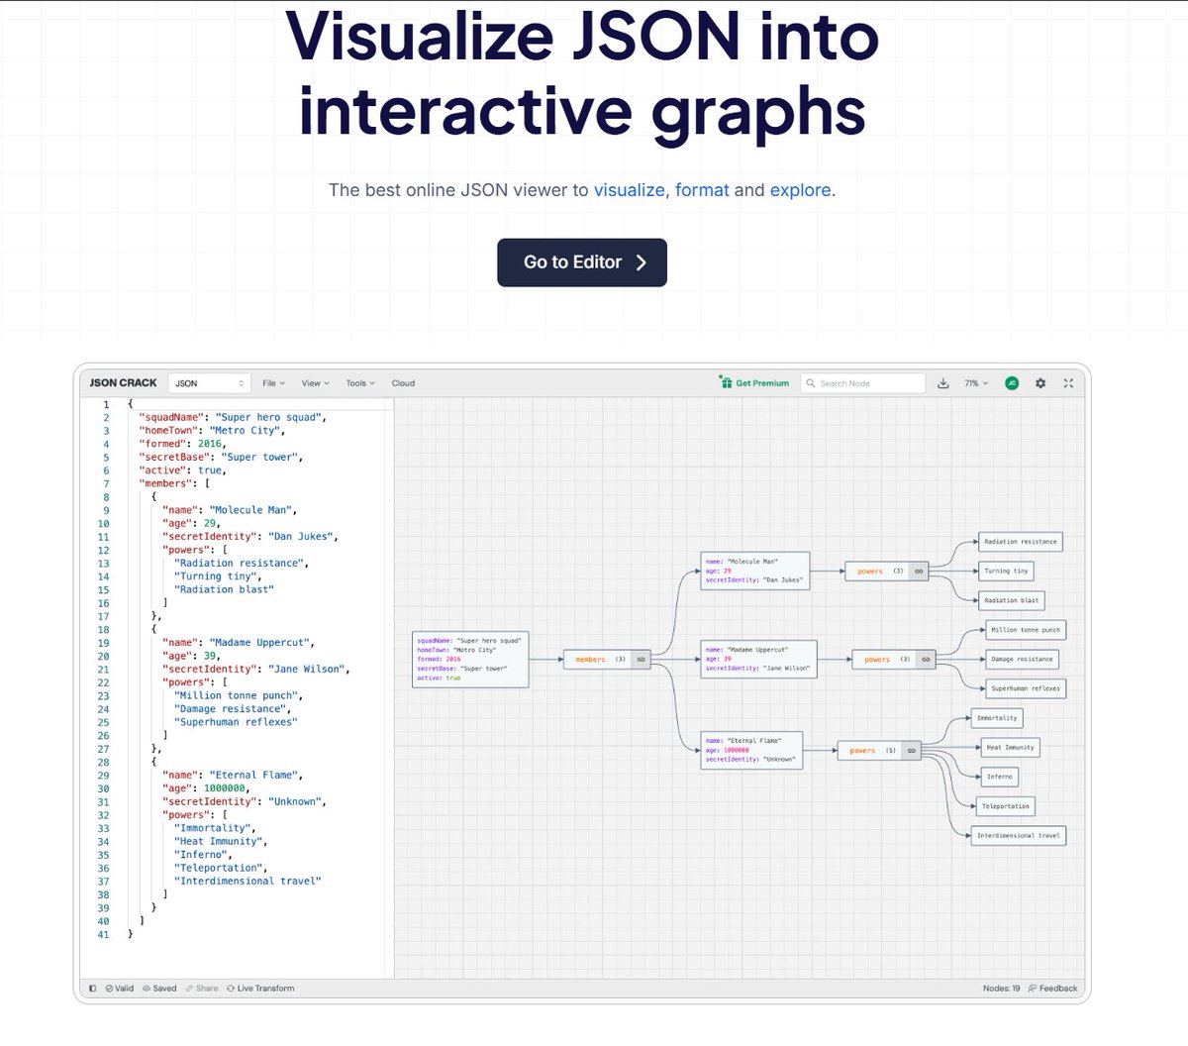Click the "members": [ code line
Screen dimensions: 1188x1046
(x=174, y=483)
